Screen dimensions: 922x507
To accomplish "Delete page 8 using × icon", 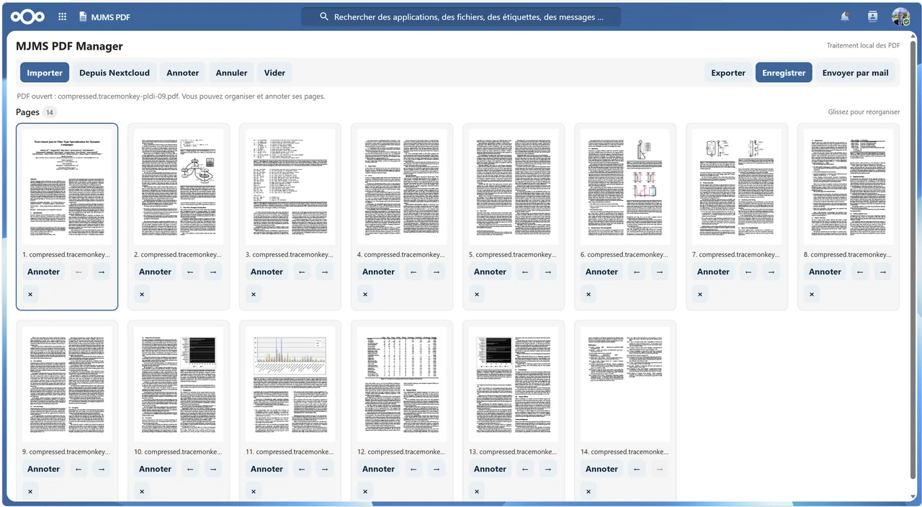I will 812,294.
